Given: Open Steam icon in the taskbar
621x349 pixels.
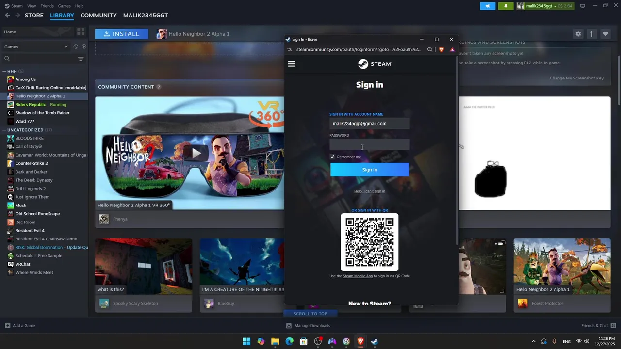Looking at the screenshot, I should (x=375, y=341).
